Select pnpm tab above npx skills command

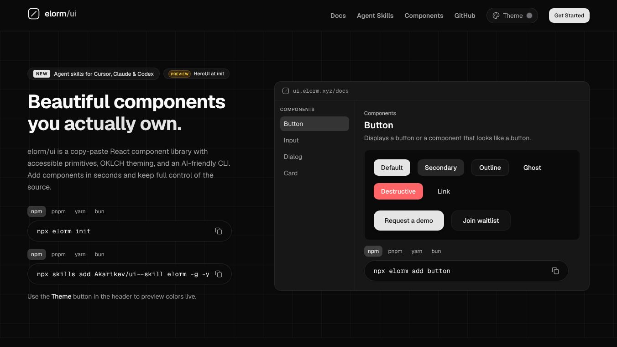click(58, 254)
